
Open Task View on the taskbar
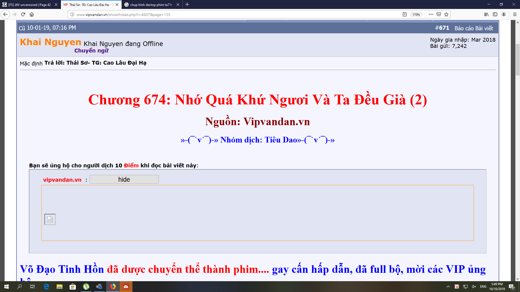point(32,287)
